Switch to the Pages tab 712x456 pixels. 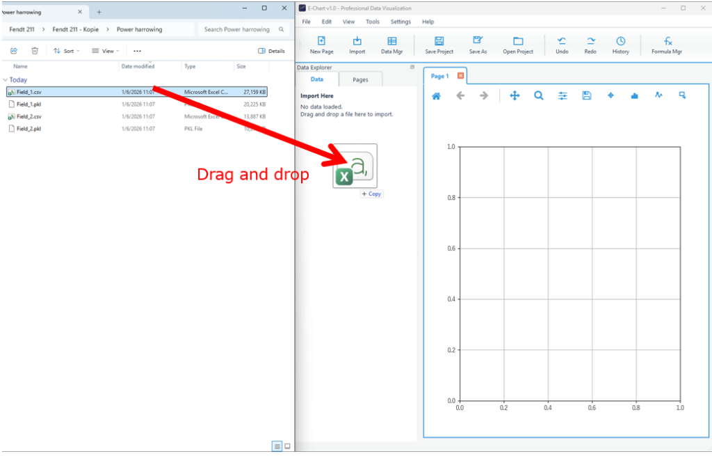pos(360,79)
